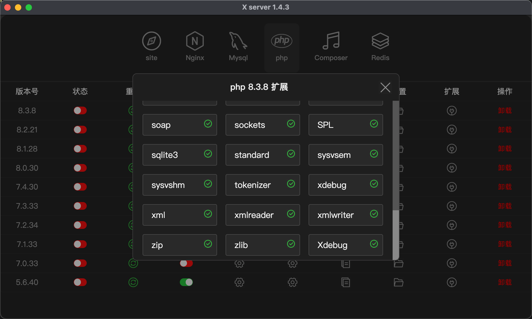The image size is (532, 319).
Task: Open the Mysql tab
Action: pos(238,47)
